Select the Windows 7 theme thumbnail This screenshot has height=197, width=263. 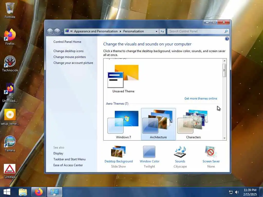[123, 124]
